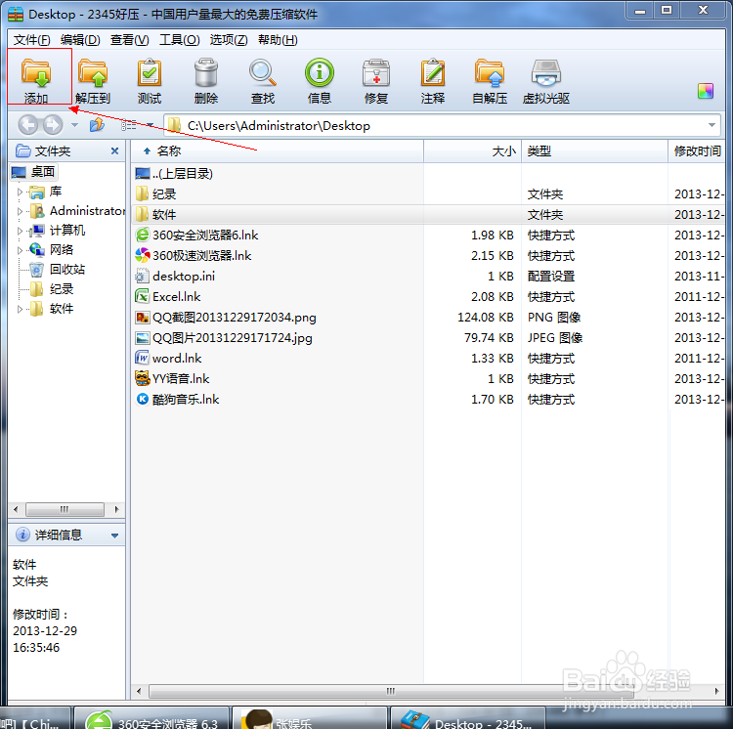Screen dimensions: 733x729
Task: Sort by the 修改时间 column header
Action: point(697,150)
